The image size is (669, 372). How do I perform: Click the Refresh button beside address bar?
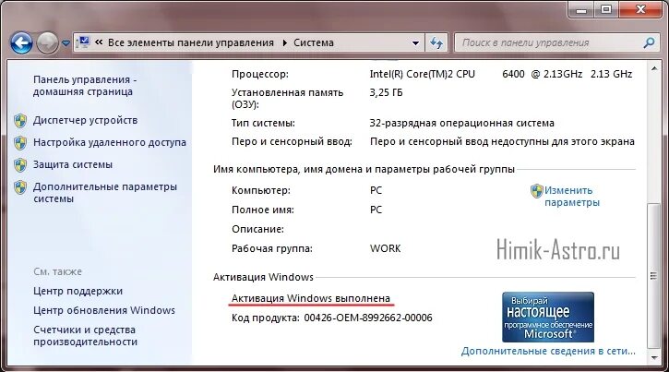tap(436, 42)
